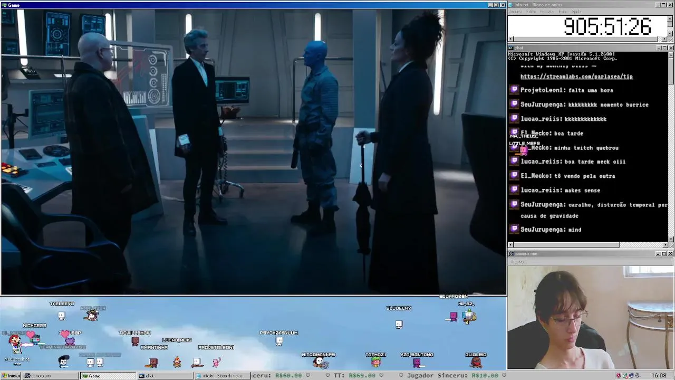Switch to camera.exe in the taskbar

(x=51, y=376)
